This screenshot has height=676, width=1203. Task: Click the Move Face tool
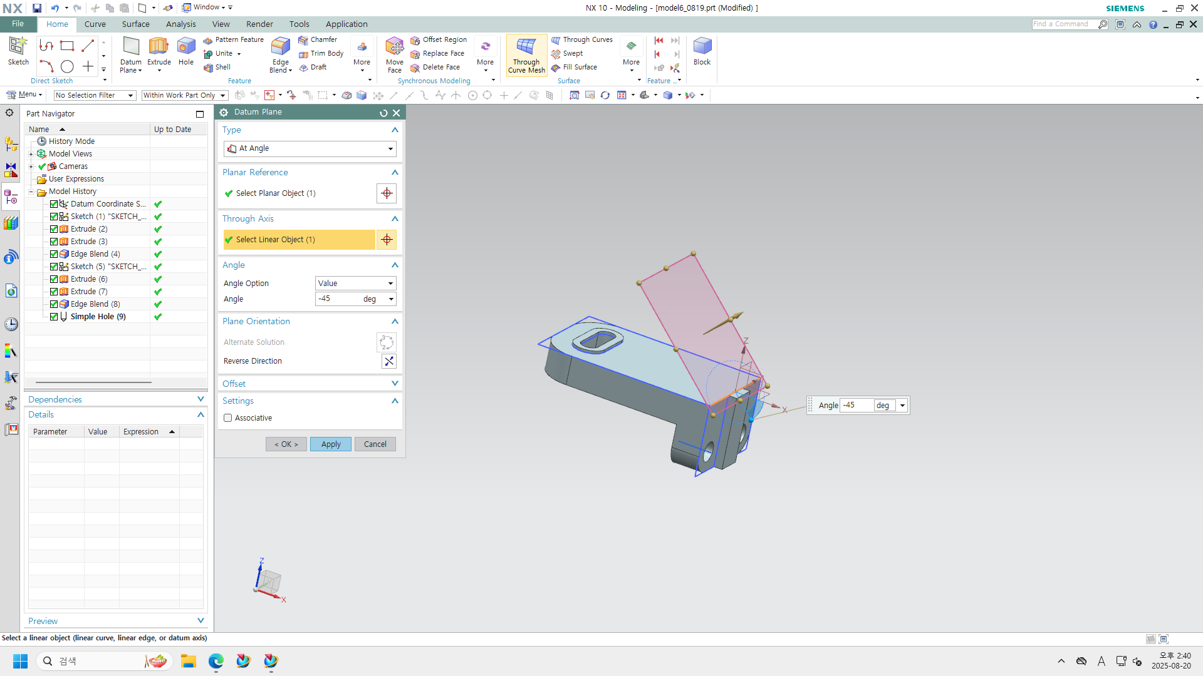coord(394,47)
